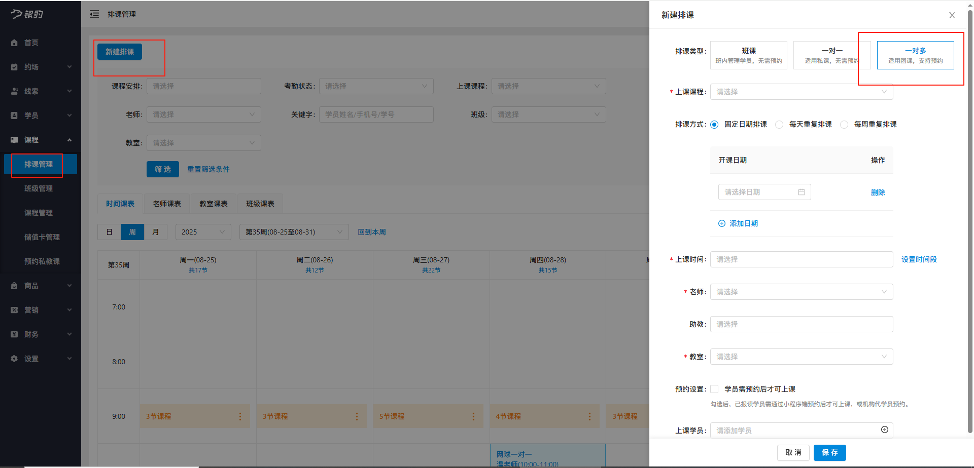Open the 2025 year dropdown
This screenshot has height=468, width=974.
202,231
